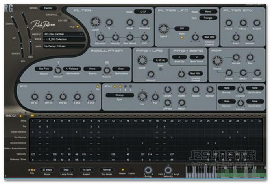Click the Bend Up value box
This screenshot has height=184, width=270.
click(x=179, y=57)
